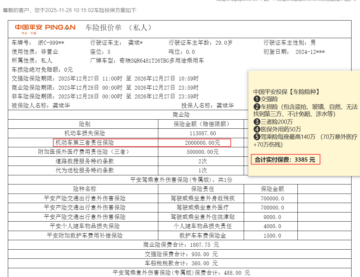Click the 险别 column header

pyautogui.click(x=84, y=124)
